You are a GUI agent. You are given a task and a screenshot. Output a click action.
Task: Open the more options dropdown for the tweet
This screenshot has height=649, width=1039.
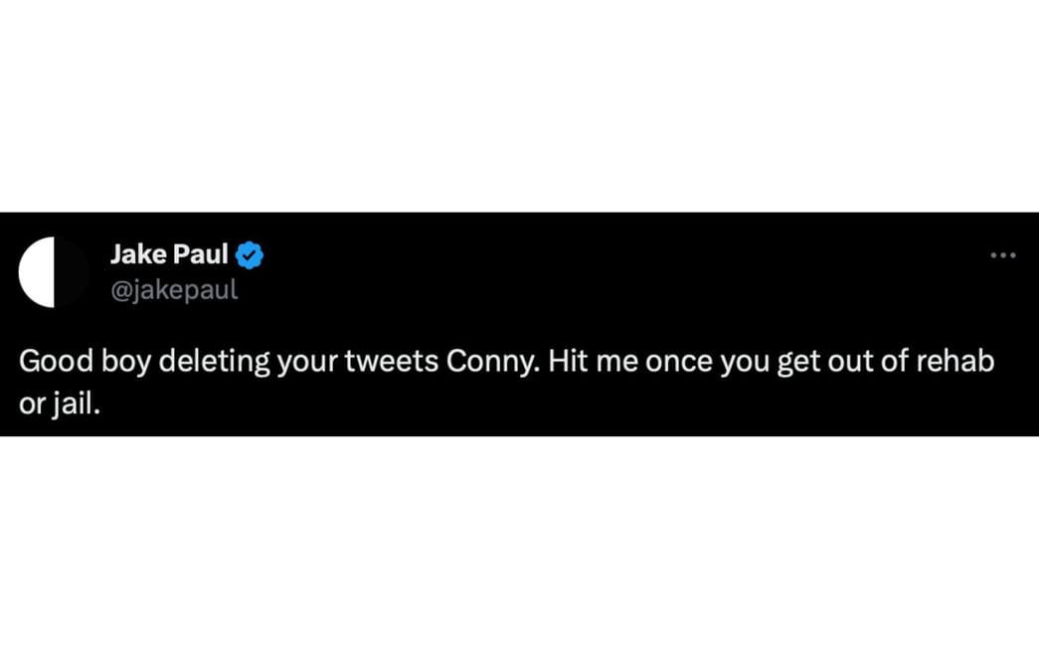point(1003,255)
